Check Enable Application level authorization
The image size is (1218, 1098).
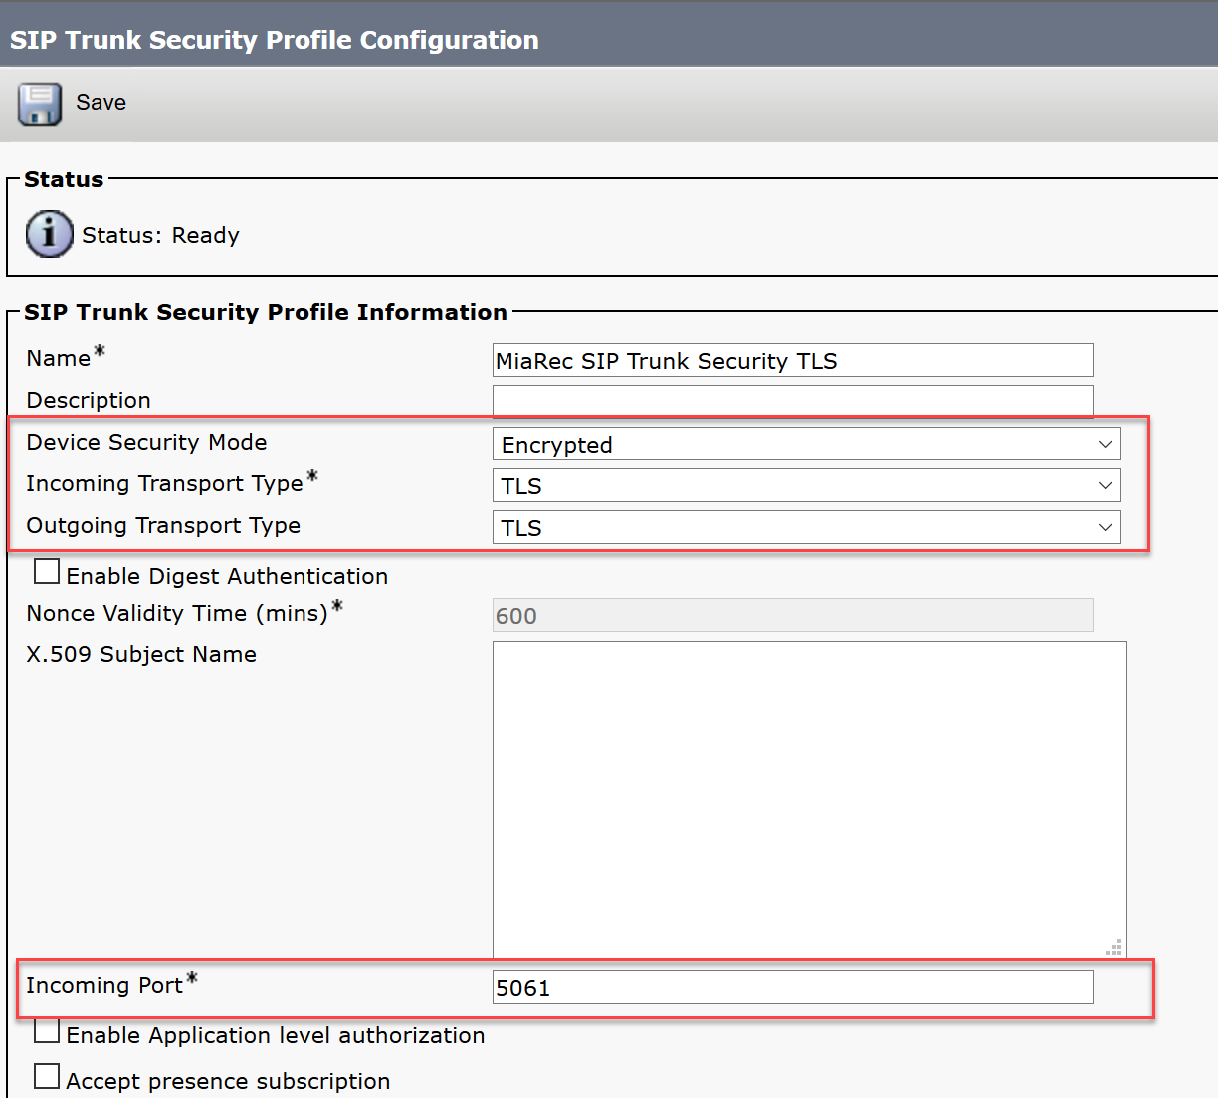(47, 1030)
